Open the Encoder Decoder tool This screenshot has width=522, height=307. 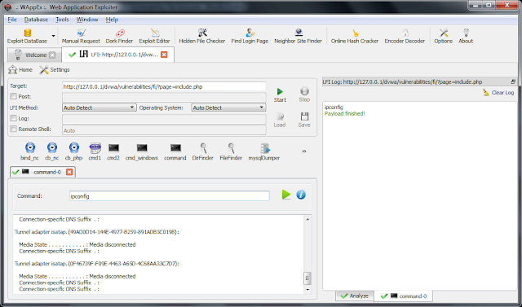click(x=405, y=36)
